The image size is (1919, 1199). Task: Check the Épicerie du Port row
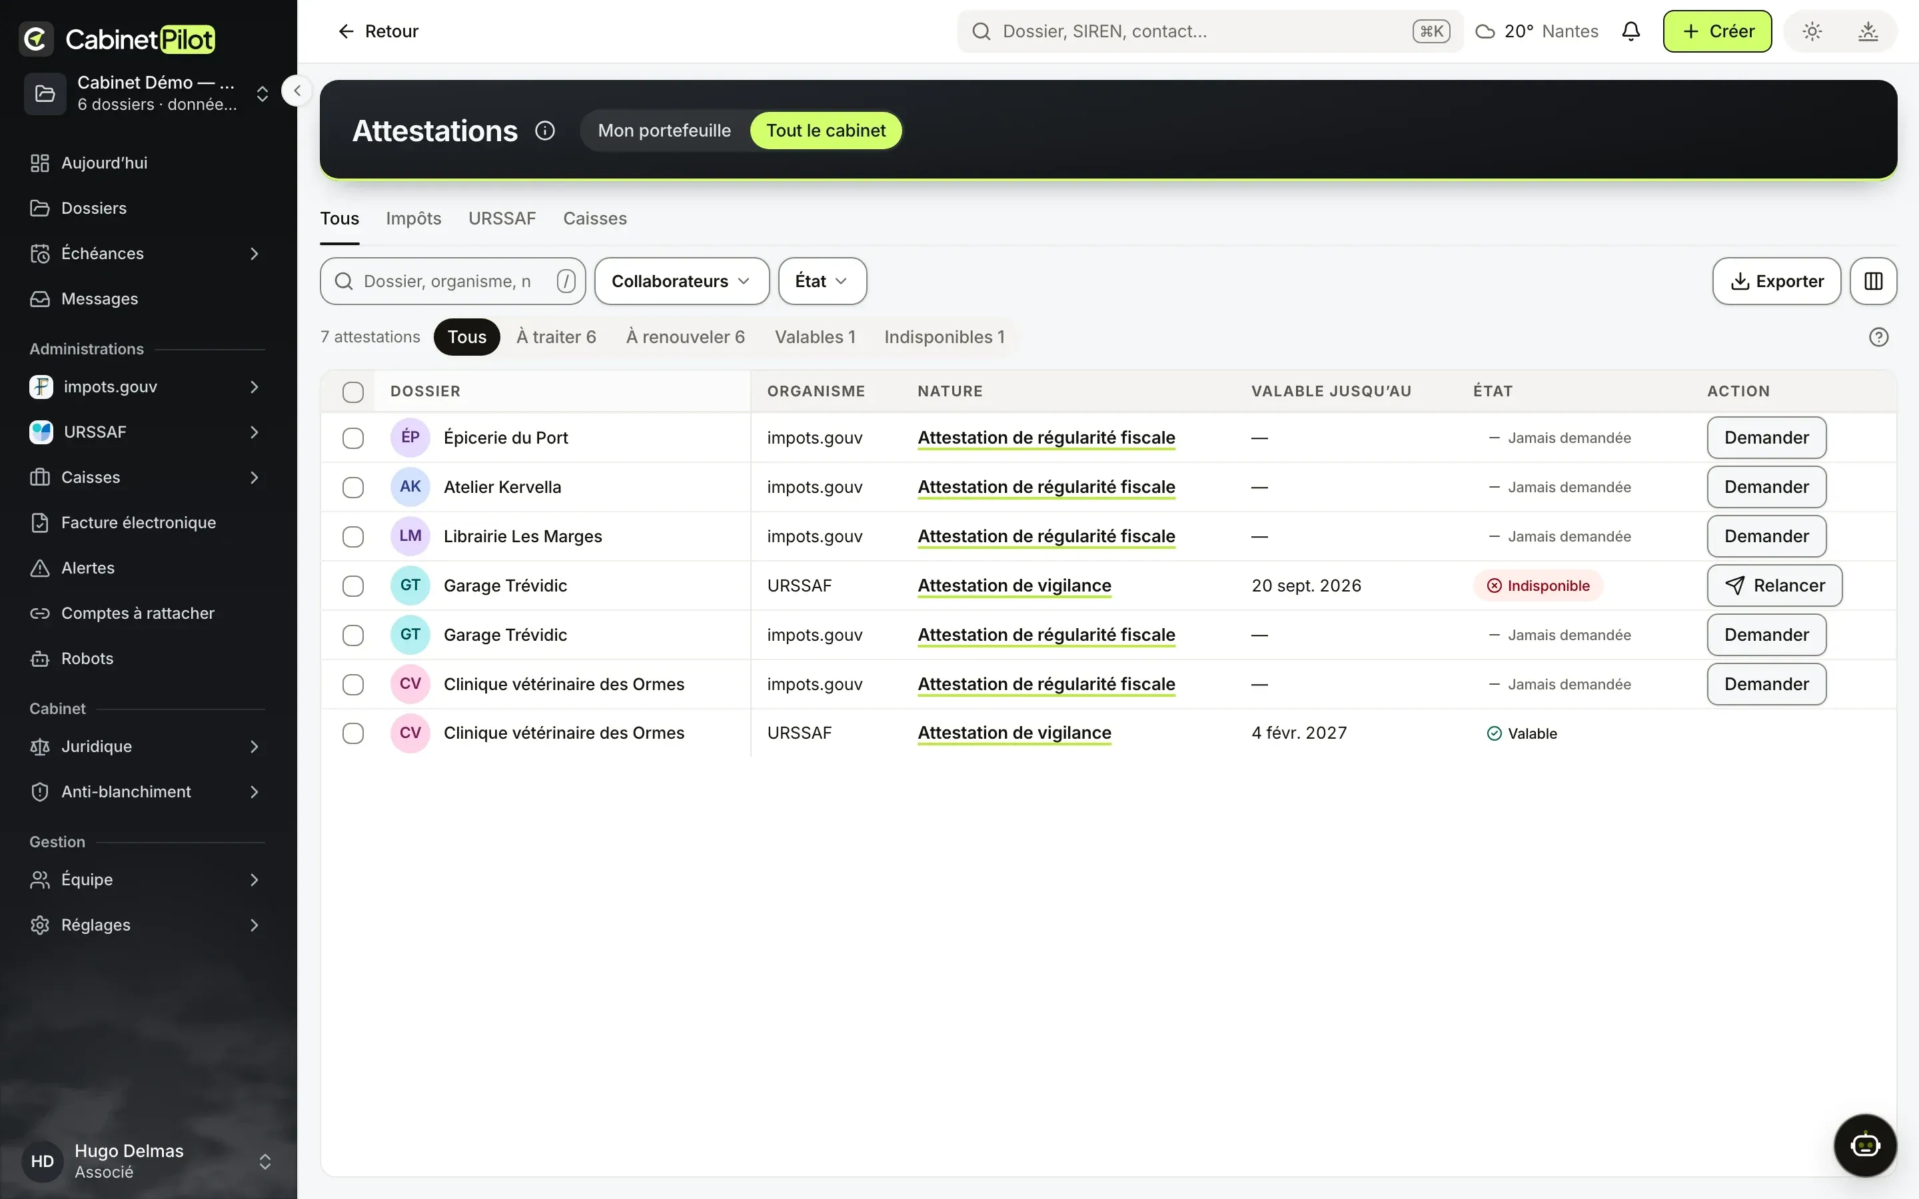coord(353,438)
